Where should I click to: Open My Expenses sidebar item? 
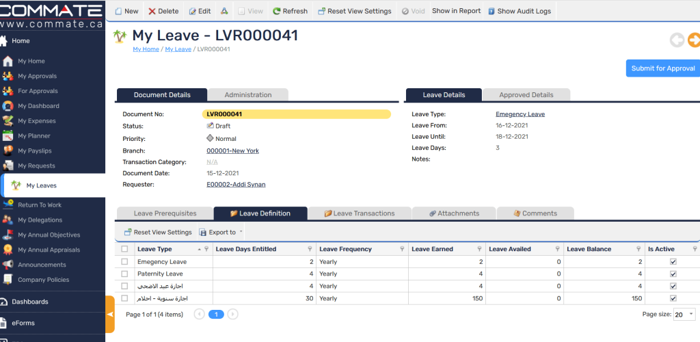37,120
